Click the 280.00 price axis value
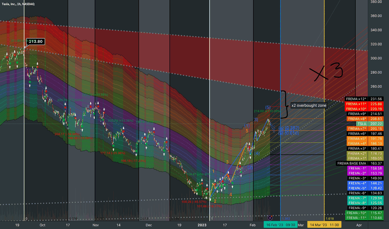This screenshot has width=389, height=229. coord(376,72)
